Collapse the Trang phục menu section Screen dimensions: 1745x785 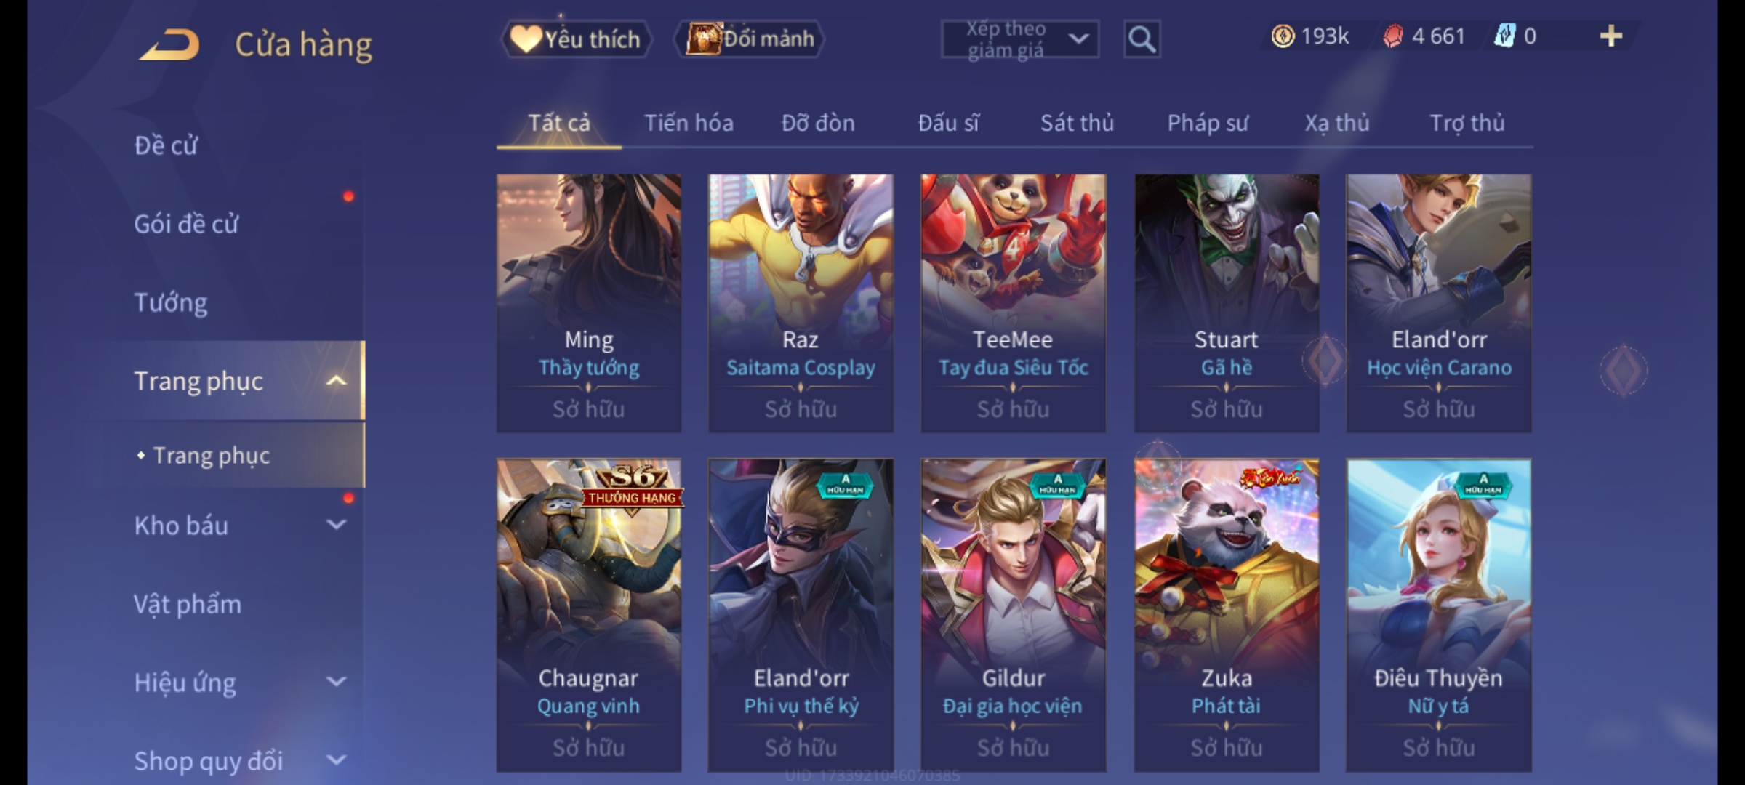(336, 381)
